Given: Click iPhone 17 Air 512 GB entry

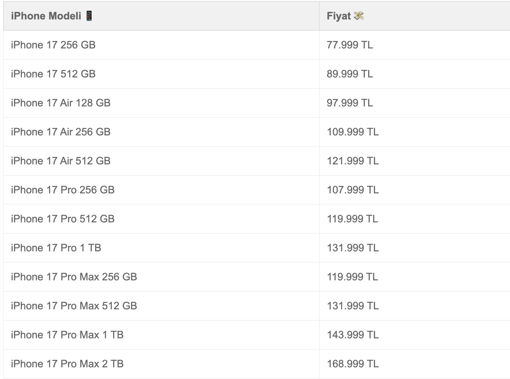Looking at the screenshot, I should pos(60,161).
